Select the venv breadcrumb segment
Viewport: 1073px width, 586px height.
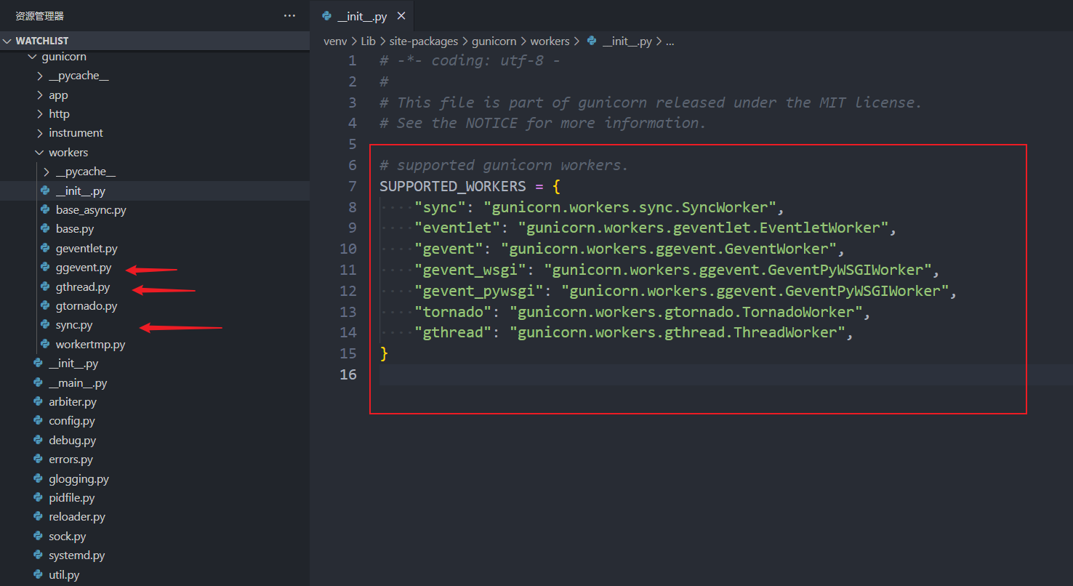tap(335, 41)
